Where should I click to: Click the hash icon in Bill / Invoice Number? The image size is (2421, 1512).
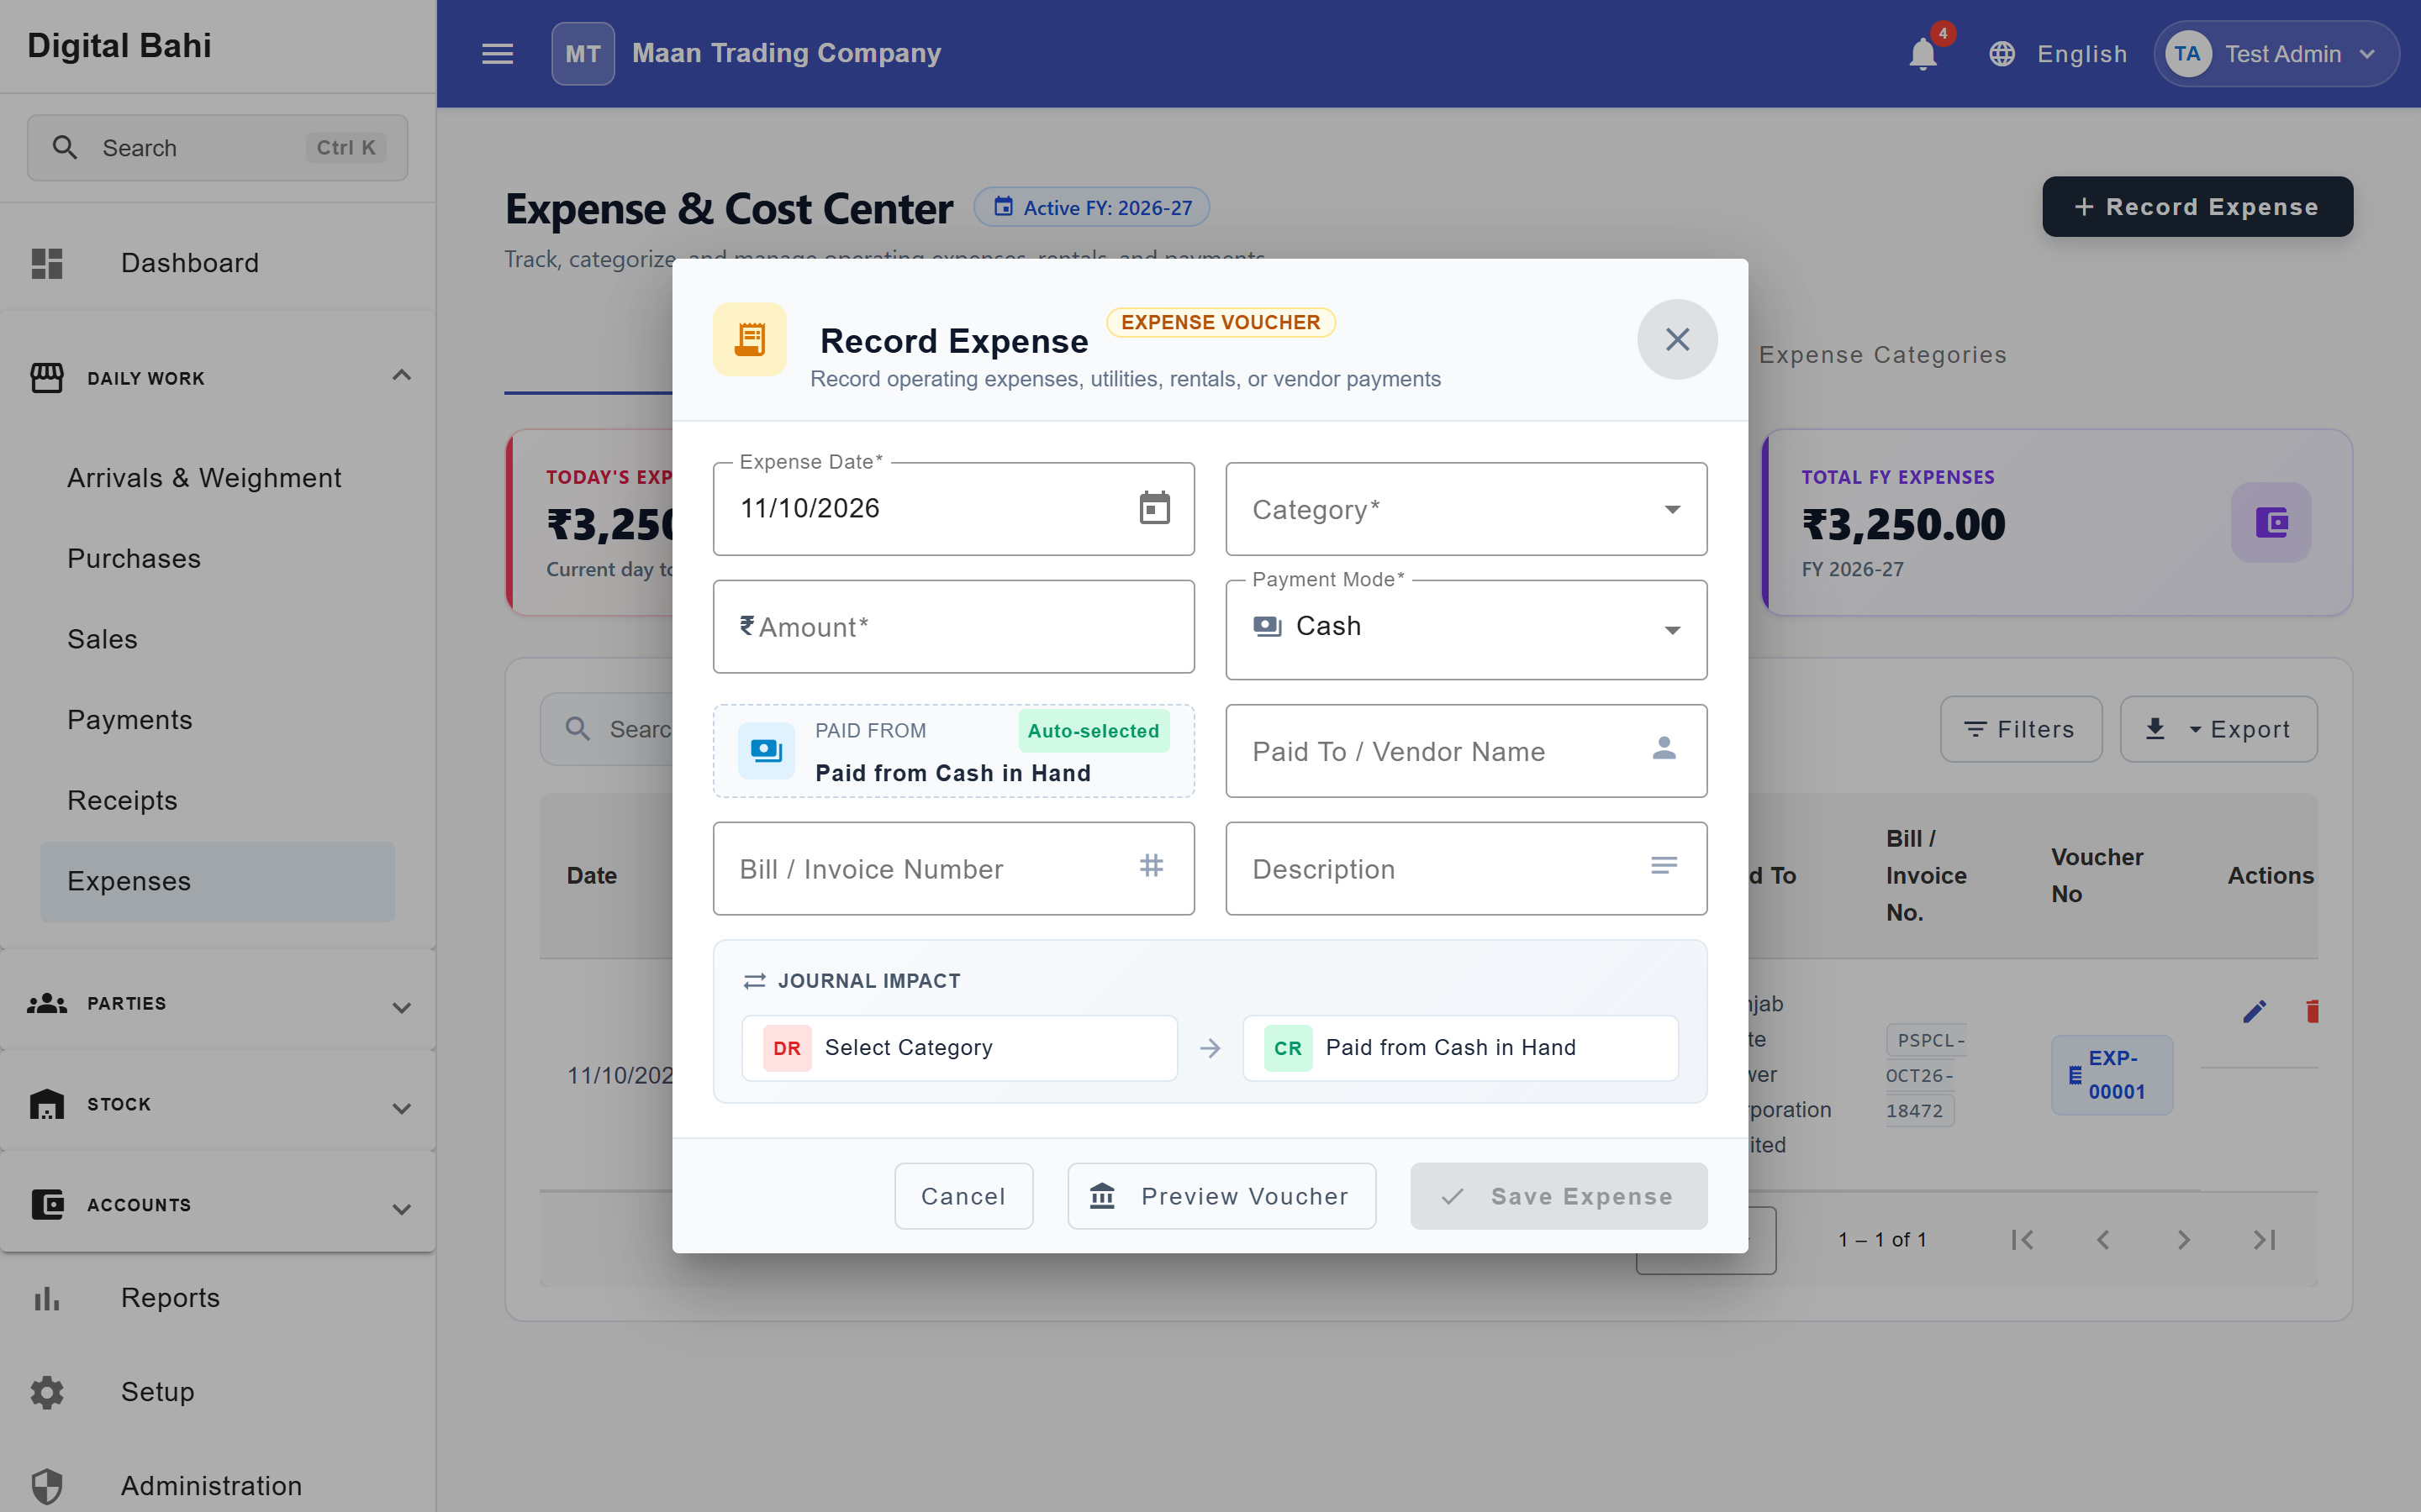click(1152, 866)
